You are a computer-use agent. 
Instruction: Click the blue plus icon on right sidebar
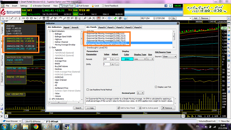click(x=229, y=35)
